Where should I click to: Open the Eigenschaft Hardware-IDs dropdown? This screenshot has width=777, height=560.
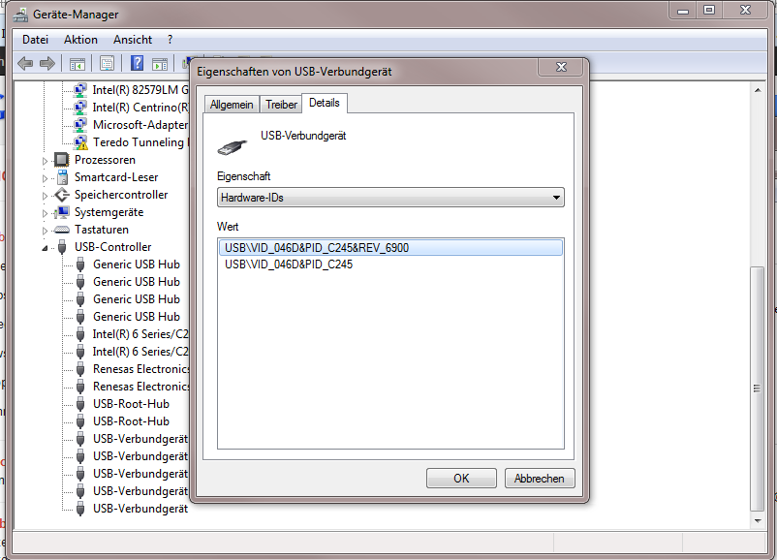390,198
